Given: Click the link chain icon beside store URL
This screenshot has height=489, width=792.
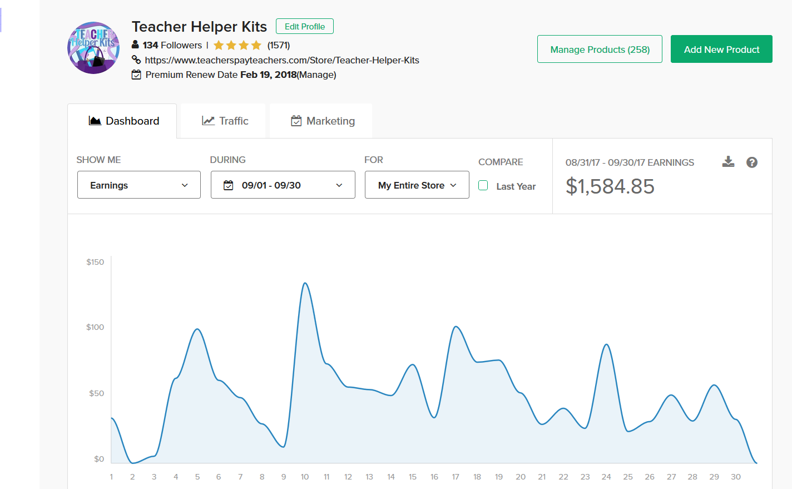Looking at the screenshot, I should click(x=136, y=60).
